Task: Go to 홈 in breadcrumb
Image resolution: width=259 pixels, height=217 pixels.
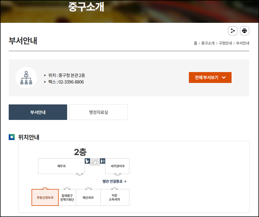Action: (x=195, y=43)
